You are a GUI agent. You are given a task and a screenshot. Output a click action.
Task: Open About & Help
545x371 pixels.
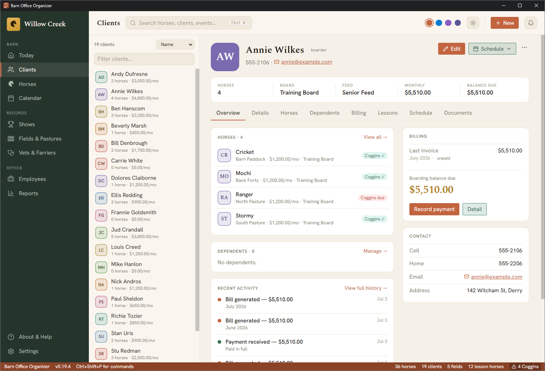click(44, 337)
